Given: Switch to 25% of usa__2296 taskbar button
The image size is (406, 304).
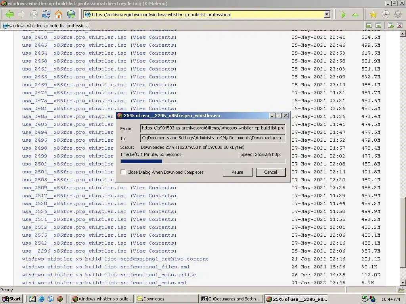Looking at the screenshot, I should (x=296, y=299).
